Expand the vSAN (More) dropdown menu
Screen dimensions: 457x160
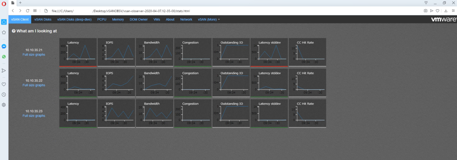[209, 19]
